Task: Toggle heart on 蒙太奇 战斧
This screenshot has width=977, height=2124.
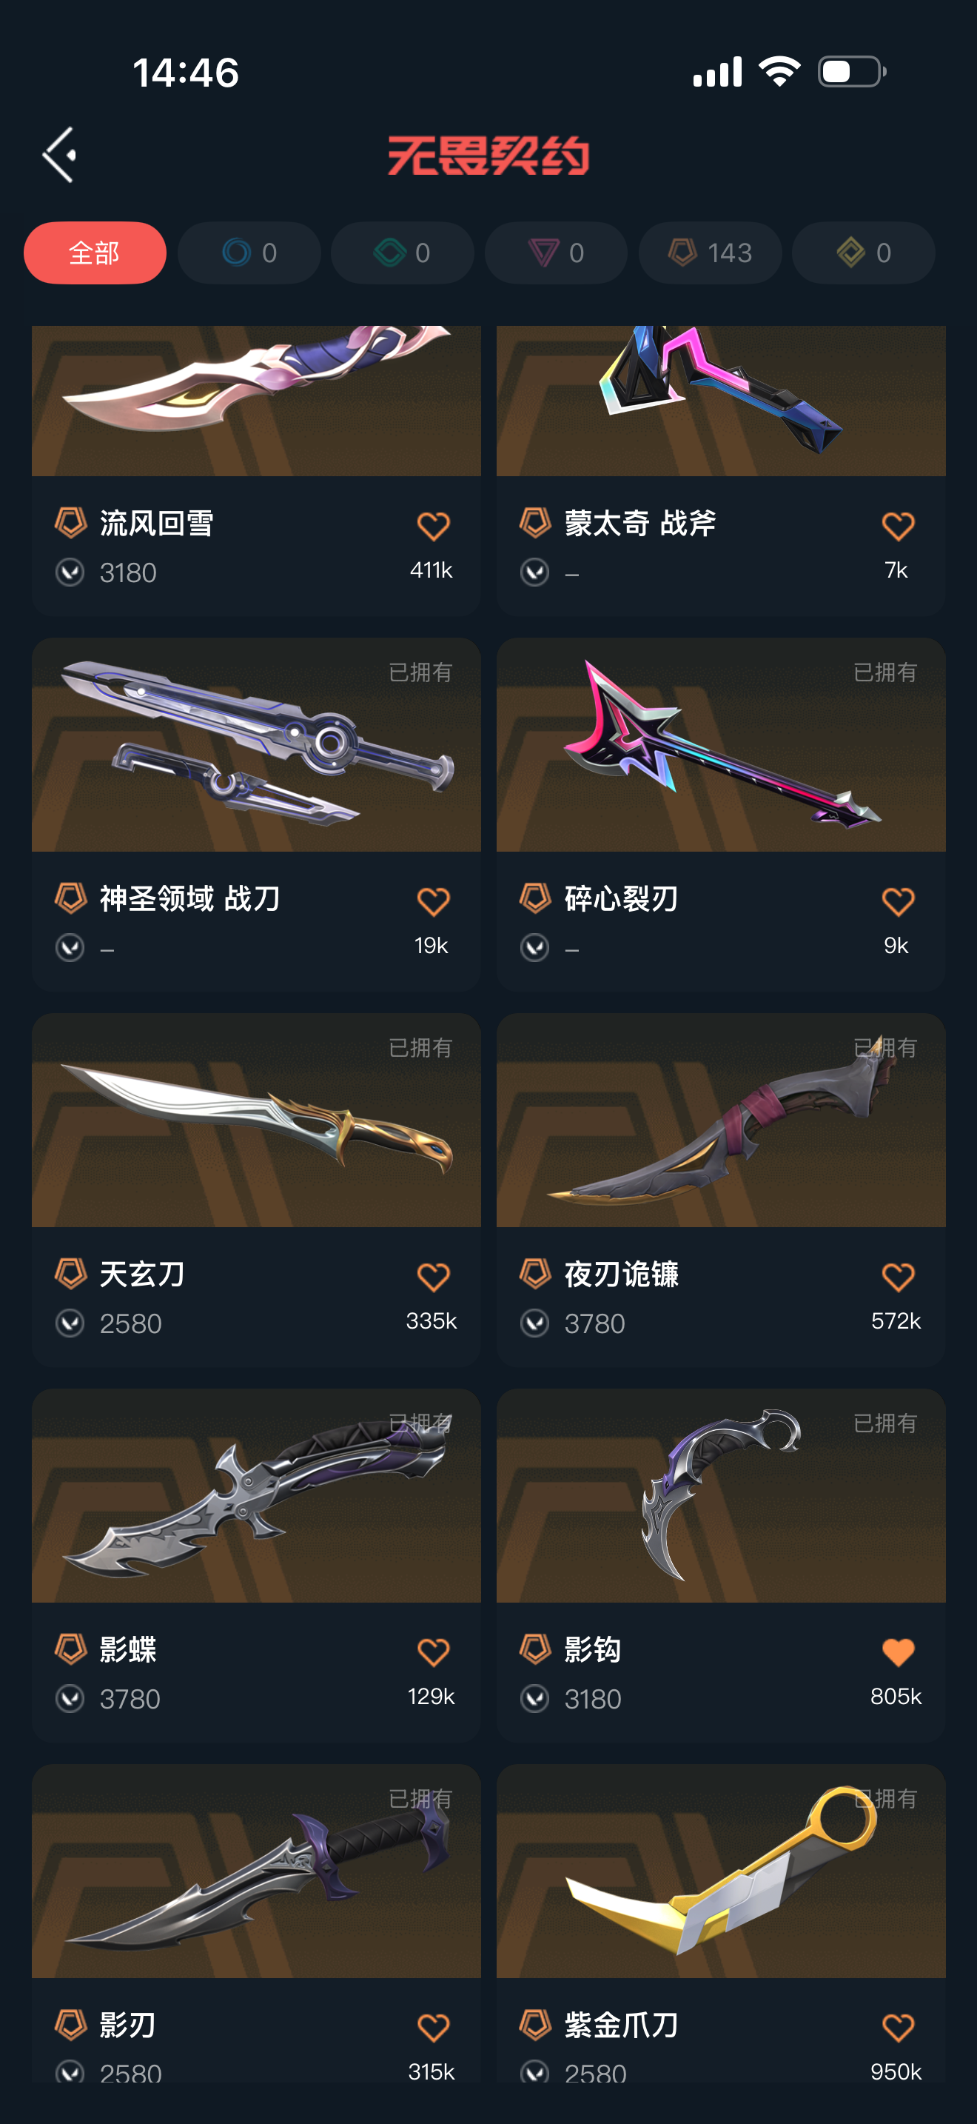Action: 898,526
